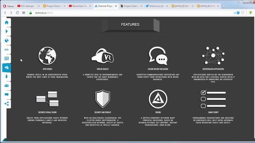
Task: Click the Secure Instant Messaging bubbles icon
Action: coord(158,56)
